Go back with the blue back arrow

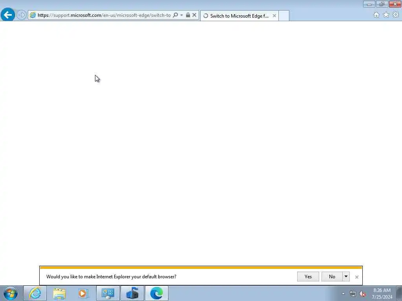click(8, 15)
